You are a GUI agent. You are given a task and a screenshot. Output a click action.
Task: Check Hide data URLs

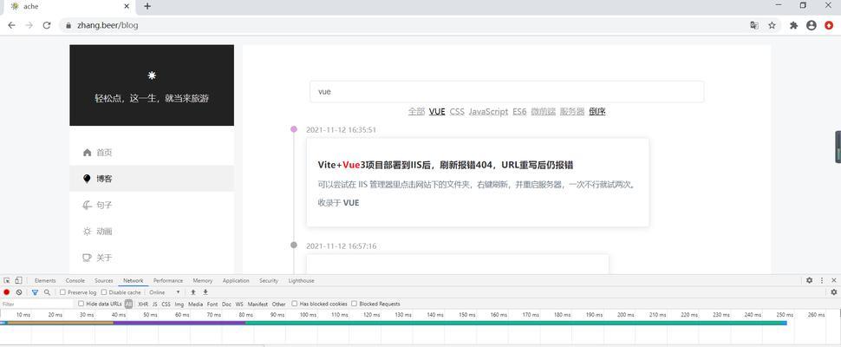click(x=81, y=304)
